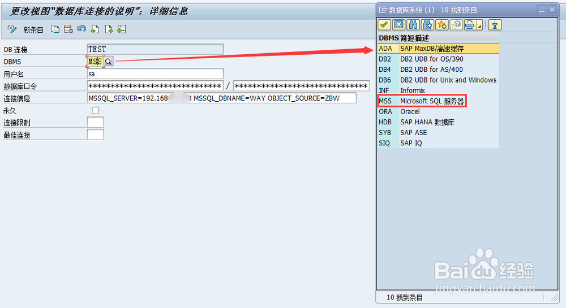Viewport: 566px width, 308px height.
Task: Click the DB 连接 field containing TEST
Action: 155,49
